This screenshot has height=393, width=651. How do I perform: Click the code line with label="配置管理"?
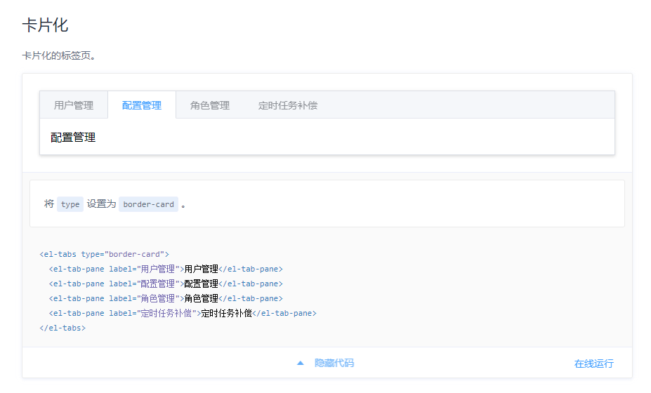click(166, 284)
